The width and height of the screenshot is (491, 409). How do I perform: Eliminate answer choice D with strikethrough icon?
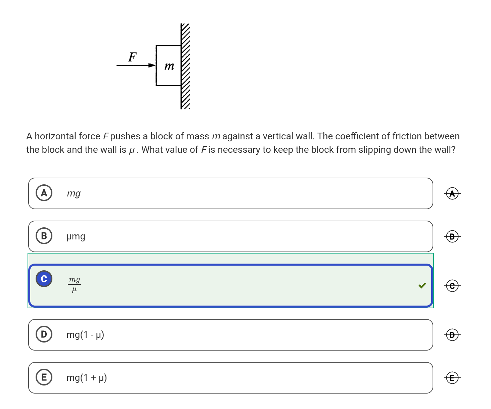[452, 335]
